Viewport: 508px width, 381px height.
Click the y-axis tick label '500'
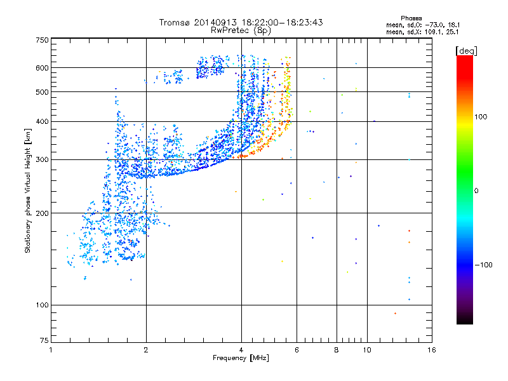pos(42,92)
